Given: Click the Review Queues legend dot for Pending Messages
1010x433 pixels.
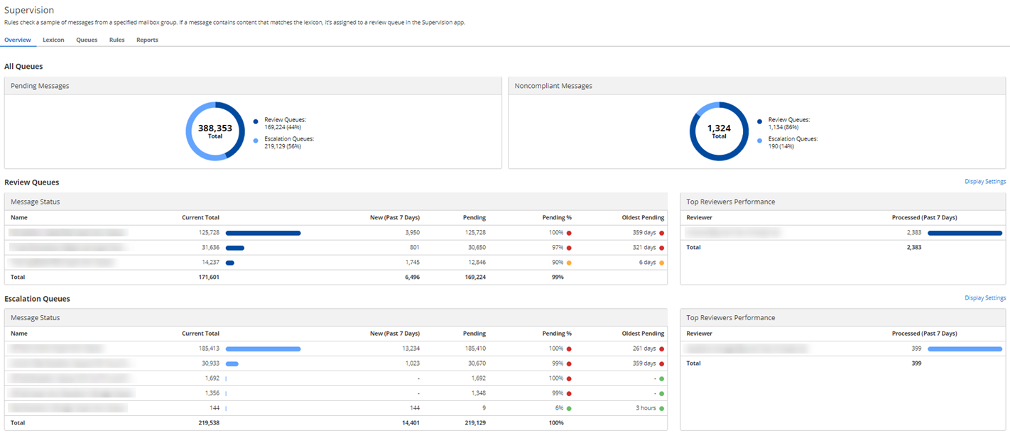Looking at the screenshot, I should tap(254, 120).
